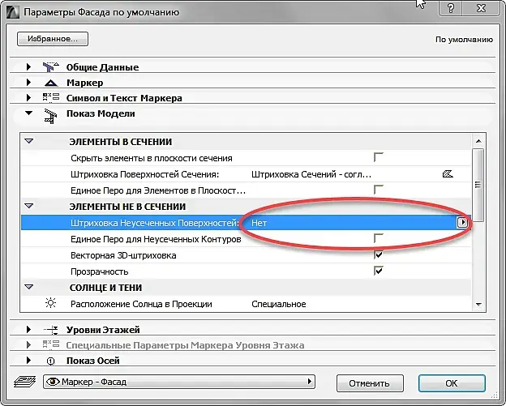Click the eye icon in Маркер - Фасад

53,382
